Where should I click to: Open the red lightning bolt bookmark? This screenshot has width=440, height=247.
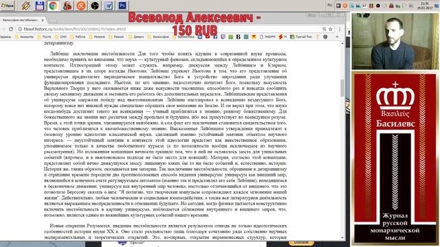coord(283,36)
